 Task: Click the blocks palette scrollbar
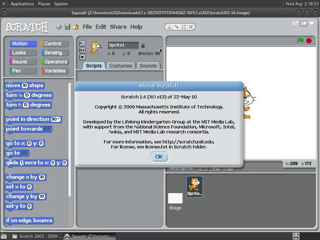coord(70,140)
